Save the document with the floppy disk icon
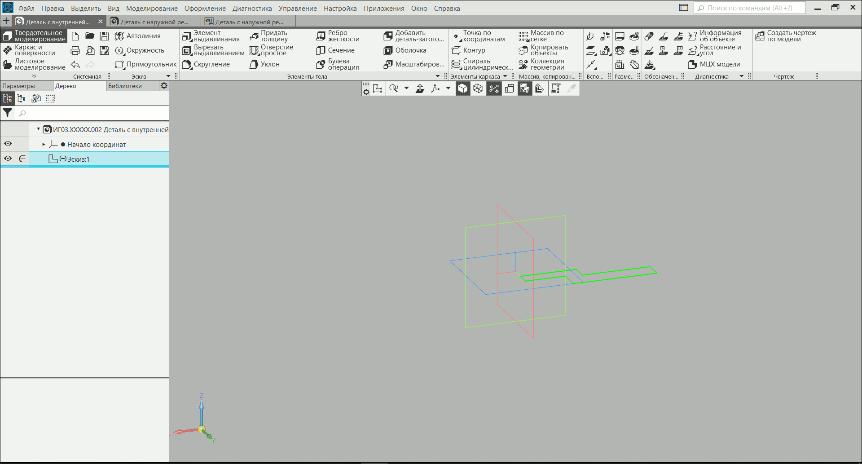 click(x=104, y=36)
